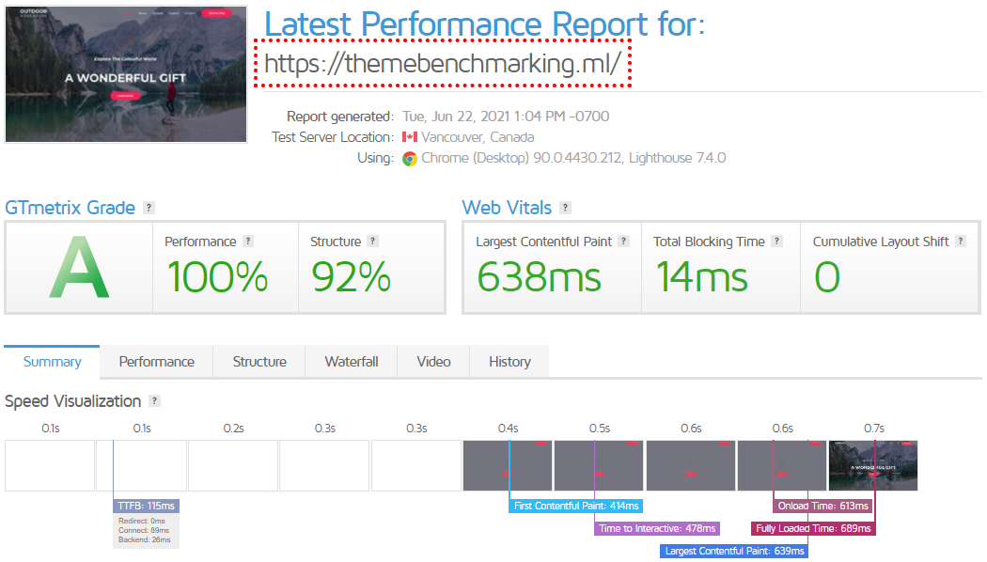Click the Cumulative Layout Shift value 0
This screenshot has width=987, height=562.
[x=827, y=277]
